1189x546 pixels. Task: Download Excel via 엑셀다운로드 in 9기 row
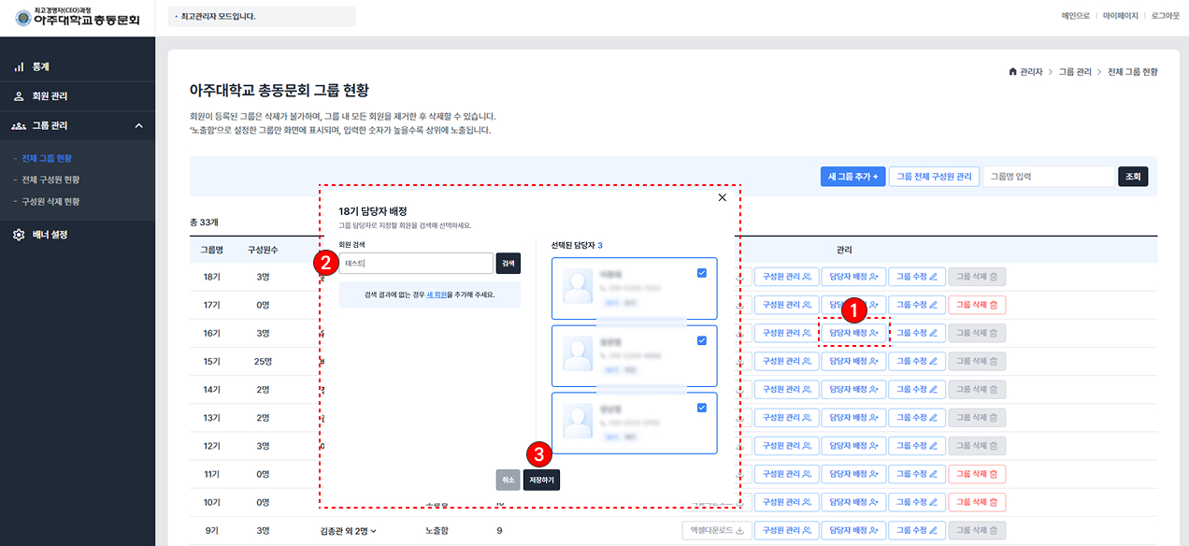pos(717,531)
